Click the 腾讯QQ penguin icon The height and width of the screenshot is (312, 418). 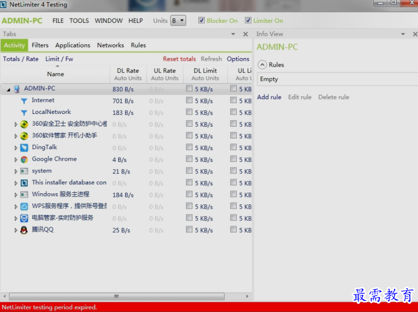[x=24, y=230]
